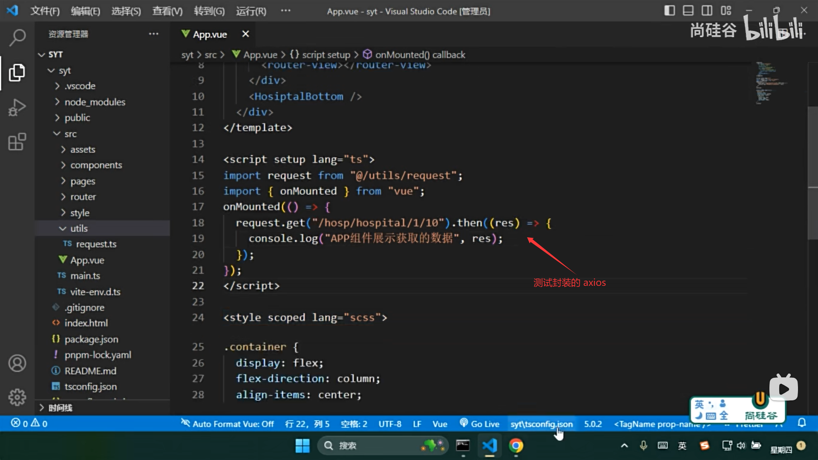This screenshot has height=460, width=818.
Task: Open the Manage gear icon
Action: [x=17, y=397]
